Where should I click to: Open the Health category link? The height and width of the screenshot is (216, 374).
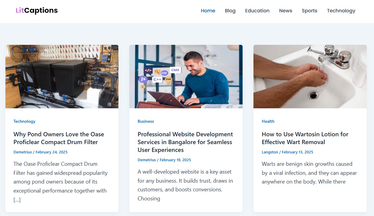(x=268, y=121)
